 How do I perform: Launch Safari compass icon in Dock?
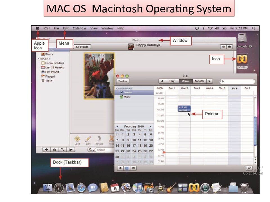pyautogui.click(x=81, y=188)
